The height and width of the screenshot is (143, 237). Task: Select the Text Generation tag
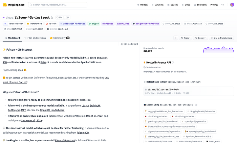point(14,24)
